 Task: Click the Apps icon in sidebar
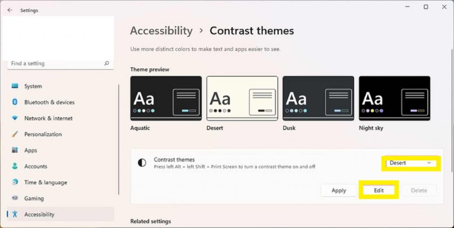click(x=15, y=150)
